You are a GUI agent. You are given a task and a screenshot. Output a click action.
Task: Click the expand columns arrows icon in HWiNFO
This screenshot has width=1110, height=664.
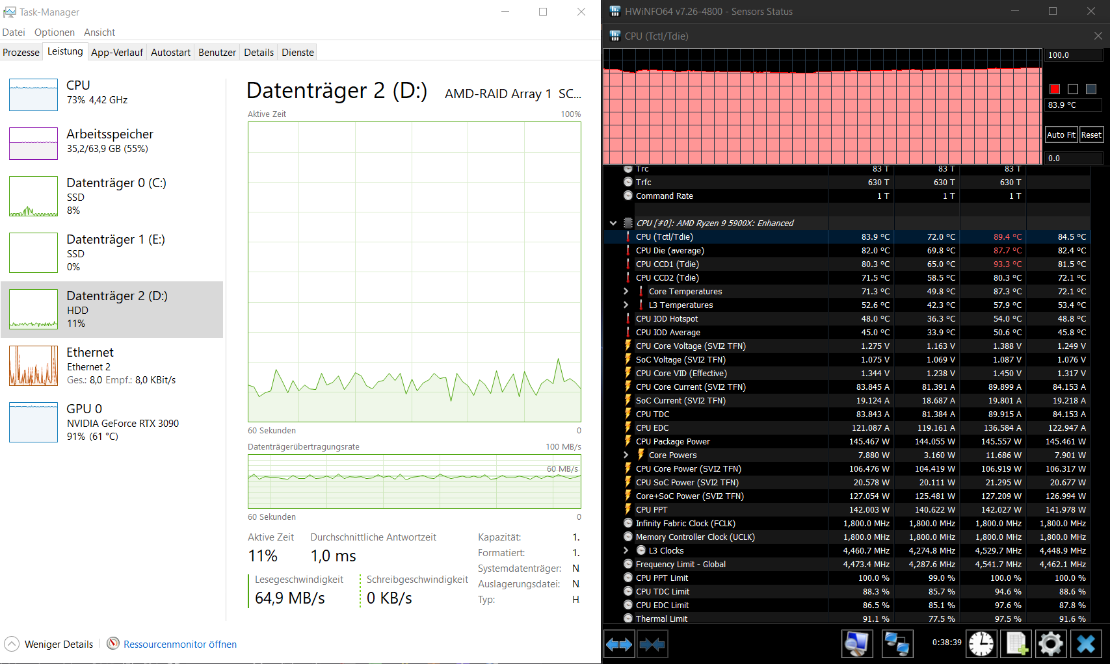619,644
